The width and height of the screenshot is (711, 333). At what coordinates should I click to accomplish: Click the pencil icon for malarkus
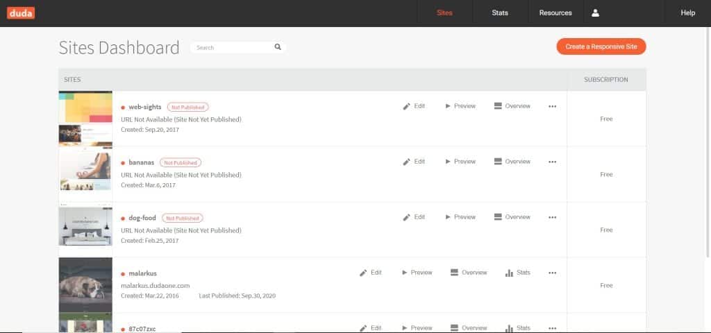click(363, 273)
